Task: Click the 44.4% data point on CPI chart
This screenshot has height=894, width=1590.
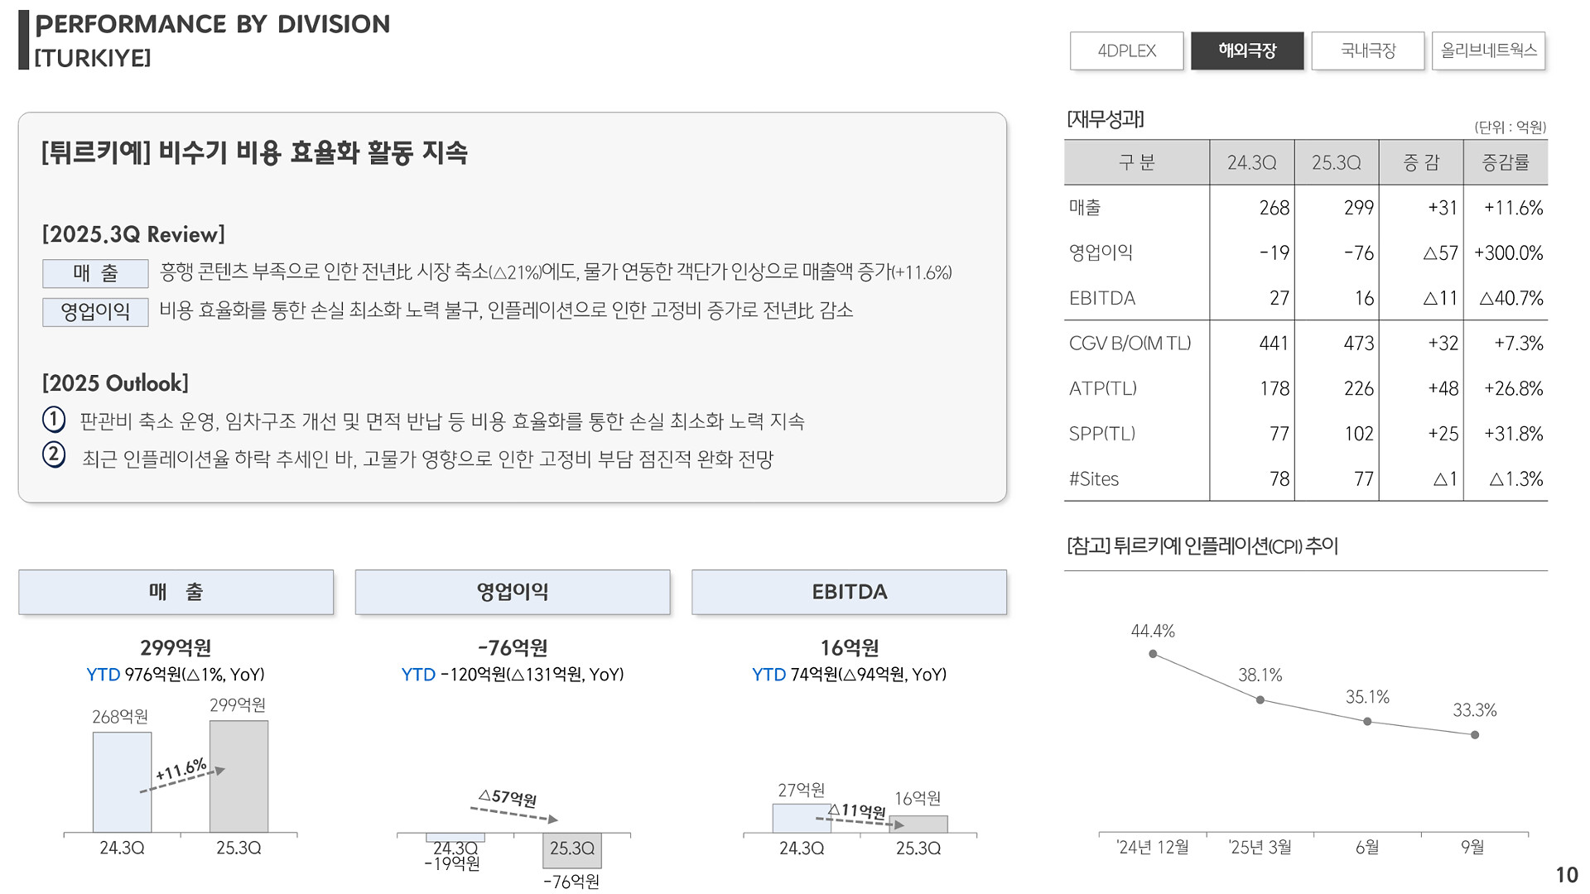Action: click(x=1153, y=654)
